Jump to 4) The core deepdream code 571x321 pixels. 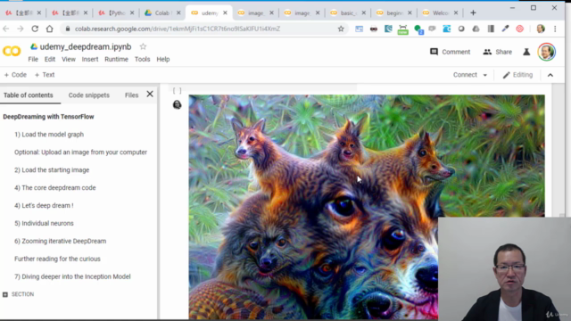[55, 188]
